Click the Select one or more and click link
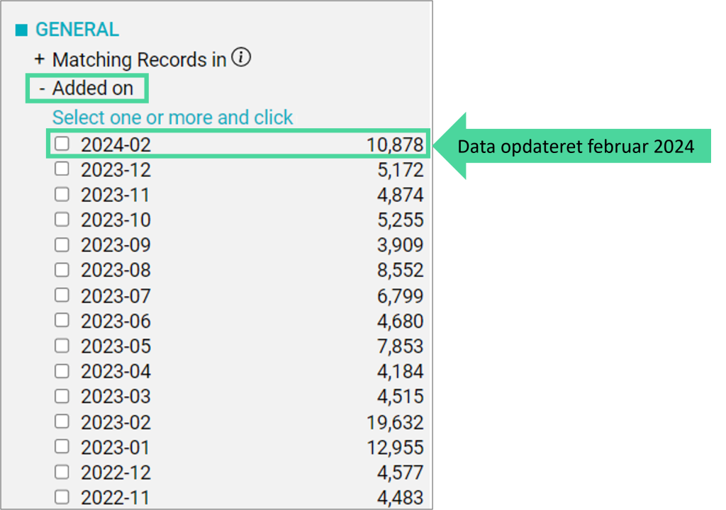726x510 pixels. tap(172, 117)
